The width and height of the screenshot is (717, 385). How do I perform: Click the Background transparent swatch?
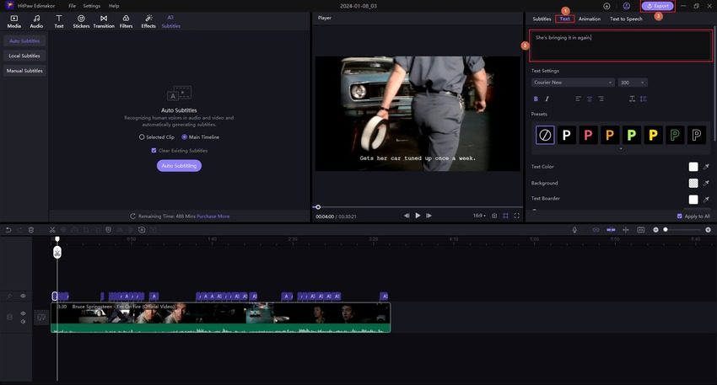pyautogui.click(x=693, y=183)
